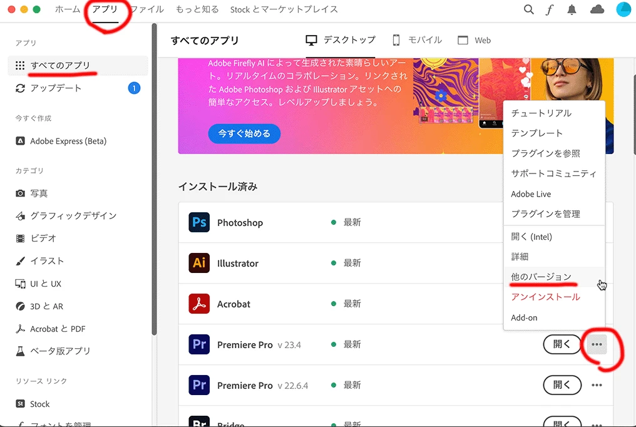Viewport: 636px width, 427px height.
Task: Select Adobe Live menu entry
Action: (x=554, y=194)
